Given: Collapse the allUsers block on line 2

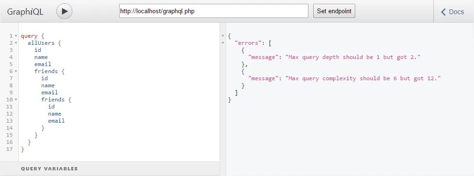Looking at the screenshot, I should 16,43.
